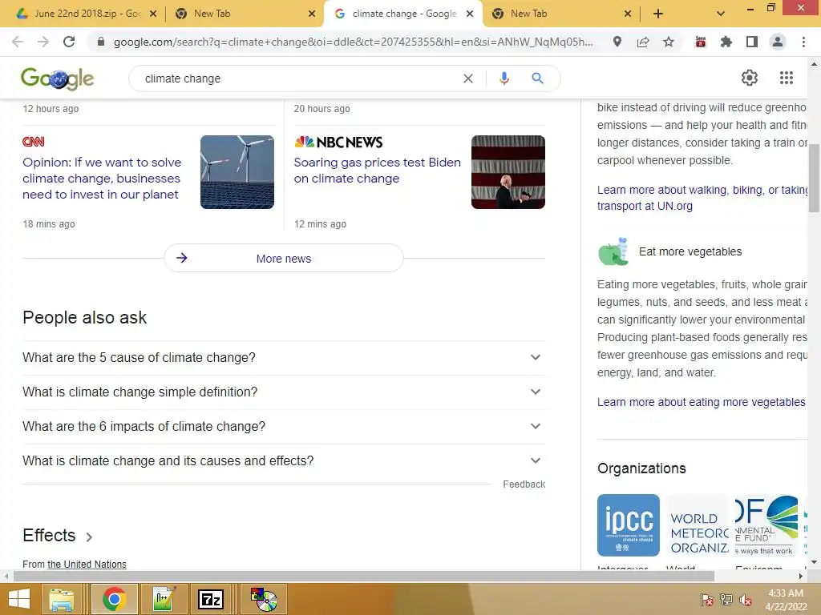
Task: Close the 'climate change - Google' tab
Action: point(470,14)
